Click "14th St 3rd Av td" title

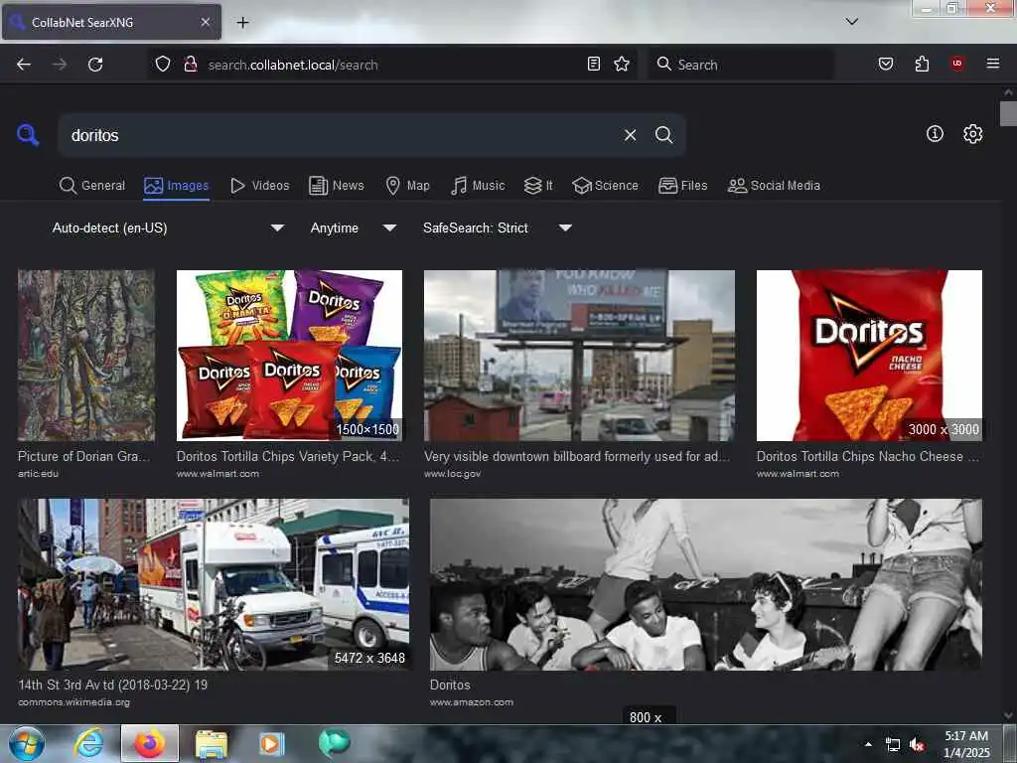pyautogui.click(x=113, y=686)
